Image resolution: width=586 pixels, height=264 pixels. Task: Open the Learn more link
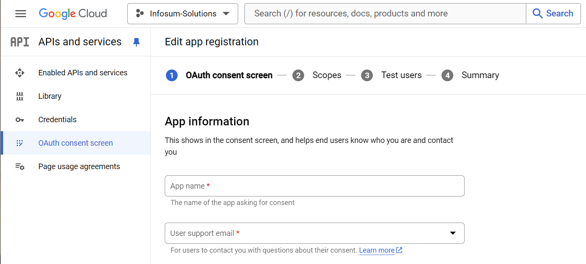(x=377, y=250)
